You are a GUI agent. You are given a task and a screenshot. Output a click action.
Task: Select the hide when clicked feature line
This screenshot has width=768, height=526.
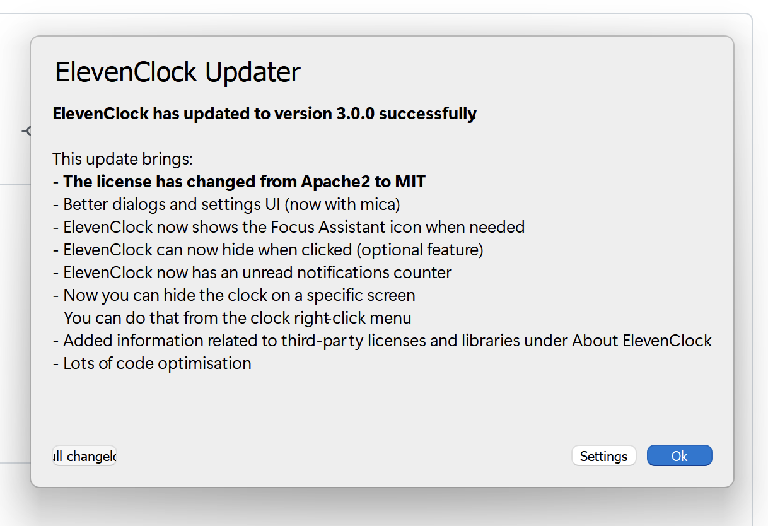tap(272, 249)
